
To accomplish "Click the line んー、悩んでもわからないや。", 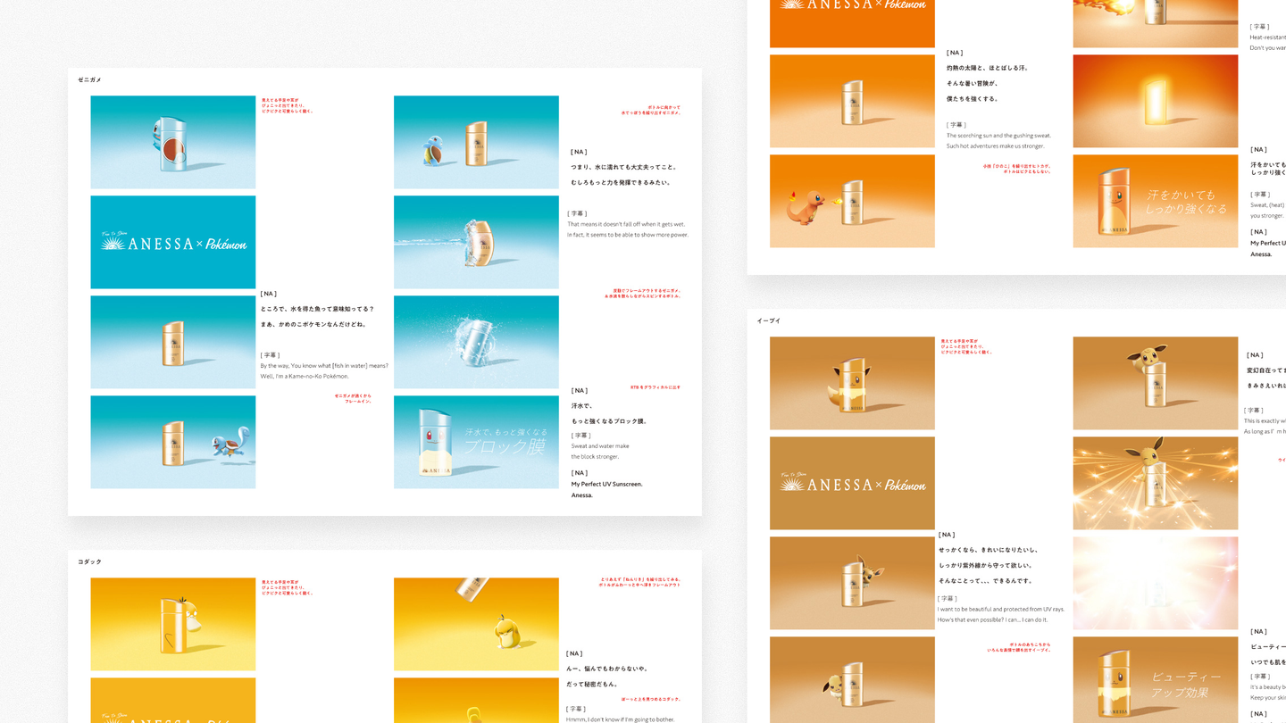I will 607,669.
